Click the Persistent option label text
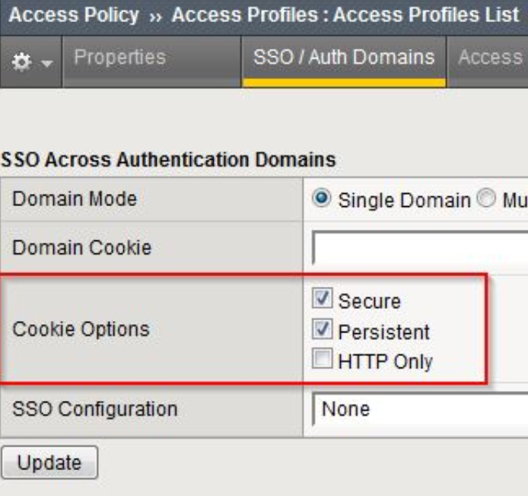 (383, 332)
